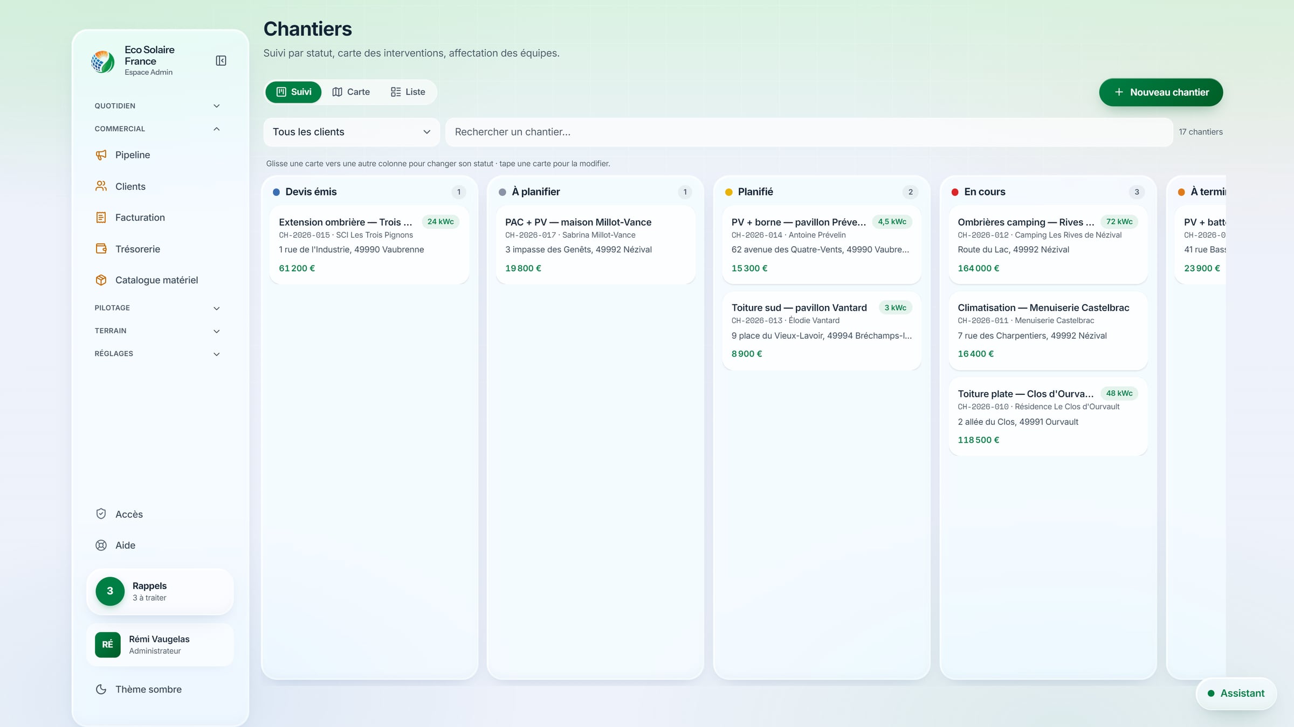
Task: Click the map icon on Carte tab
Action: click(x=338, y=92)
